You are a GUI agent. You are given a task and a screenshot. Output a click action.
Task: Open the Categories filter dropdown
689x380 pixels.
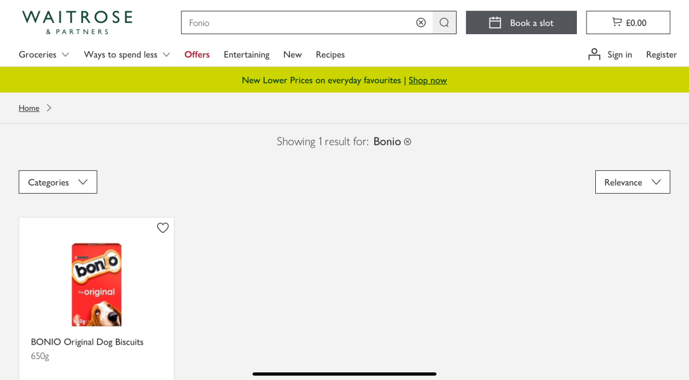(x=58, y=182)
